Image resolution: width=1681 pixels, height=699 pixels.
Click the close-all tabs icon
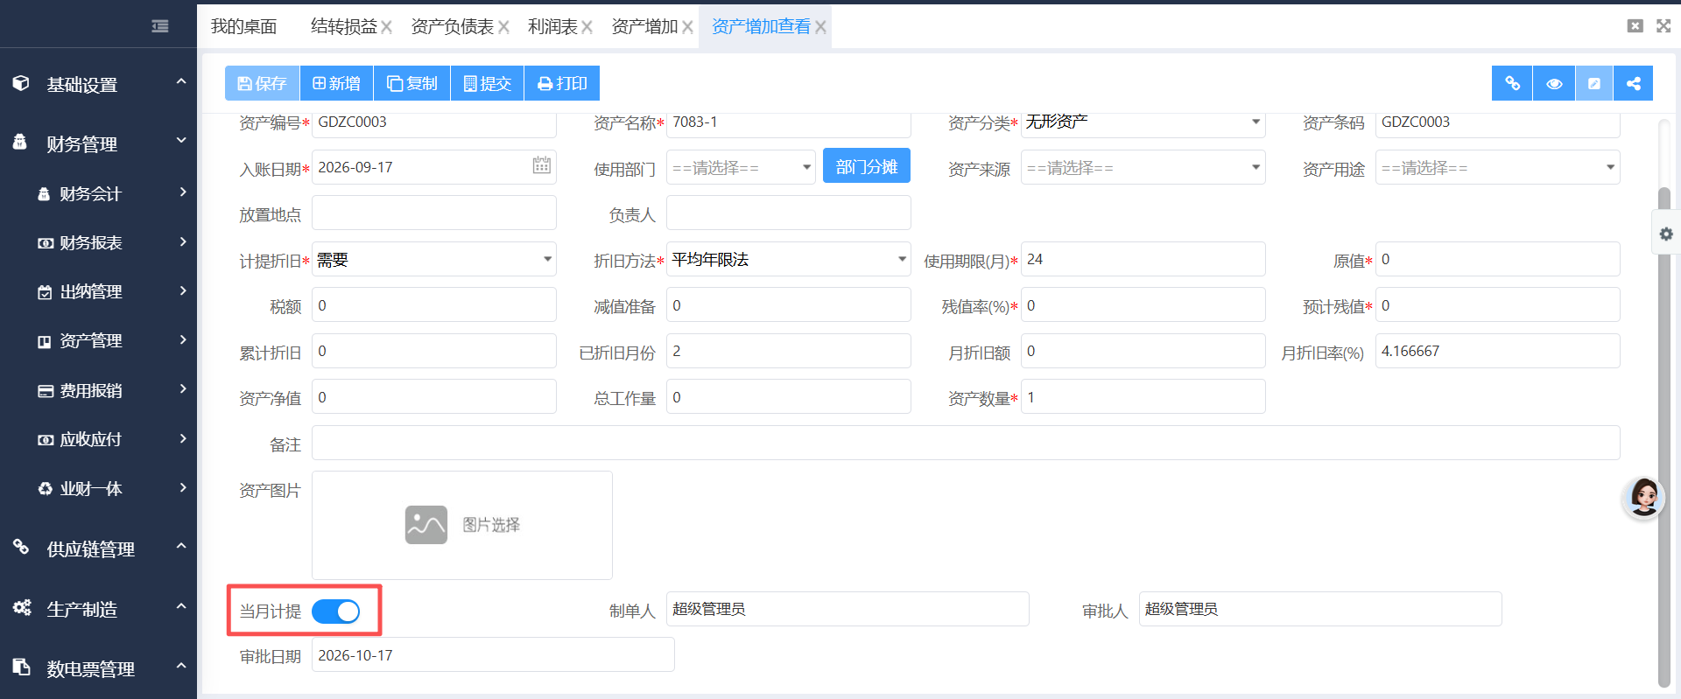[1635, 26]
